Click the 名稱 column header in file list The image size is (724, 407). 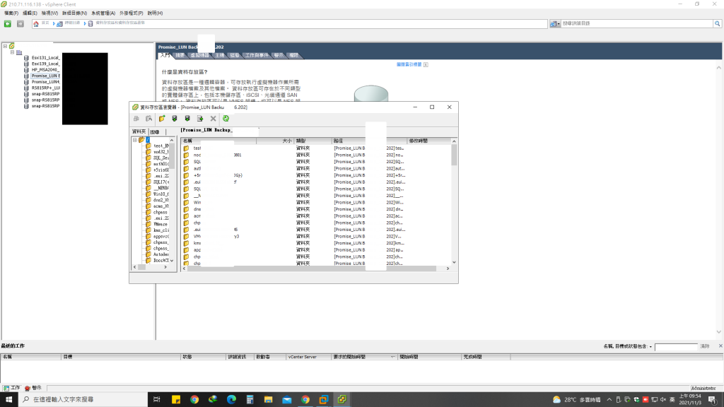219,141
